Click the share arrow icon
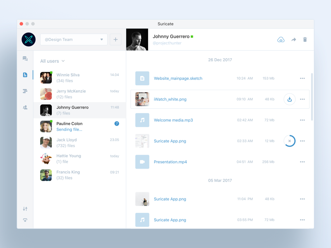The image size is (331, 248). point(293,40)
